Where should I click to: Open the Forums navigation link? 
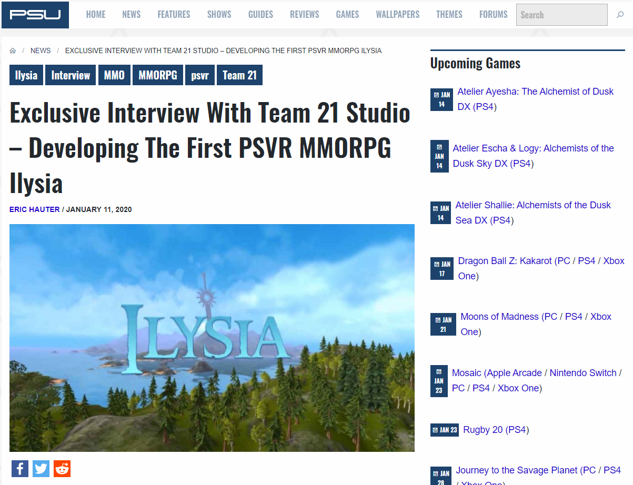[493, 14]
